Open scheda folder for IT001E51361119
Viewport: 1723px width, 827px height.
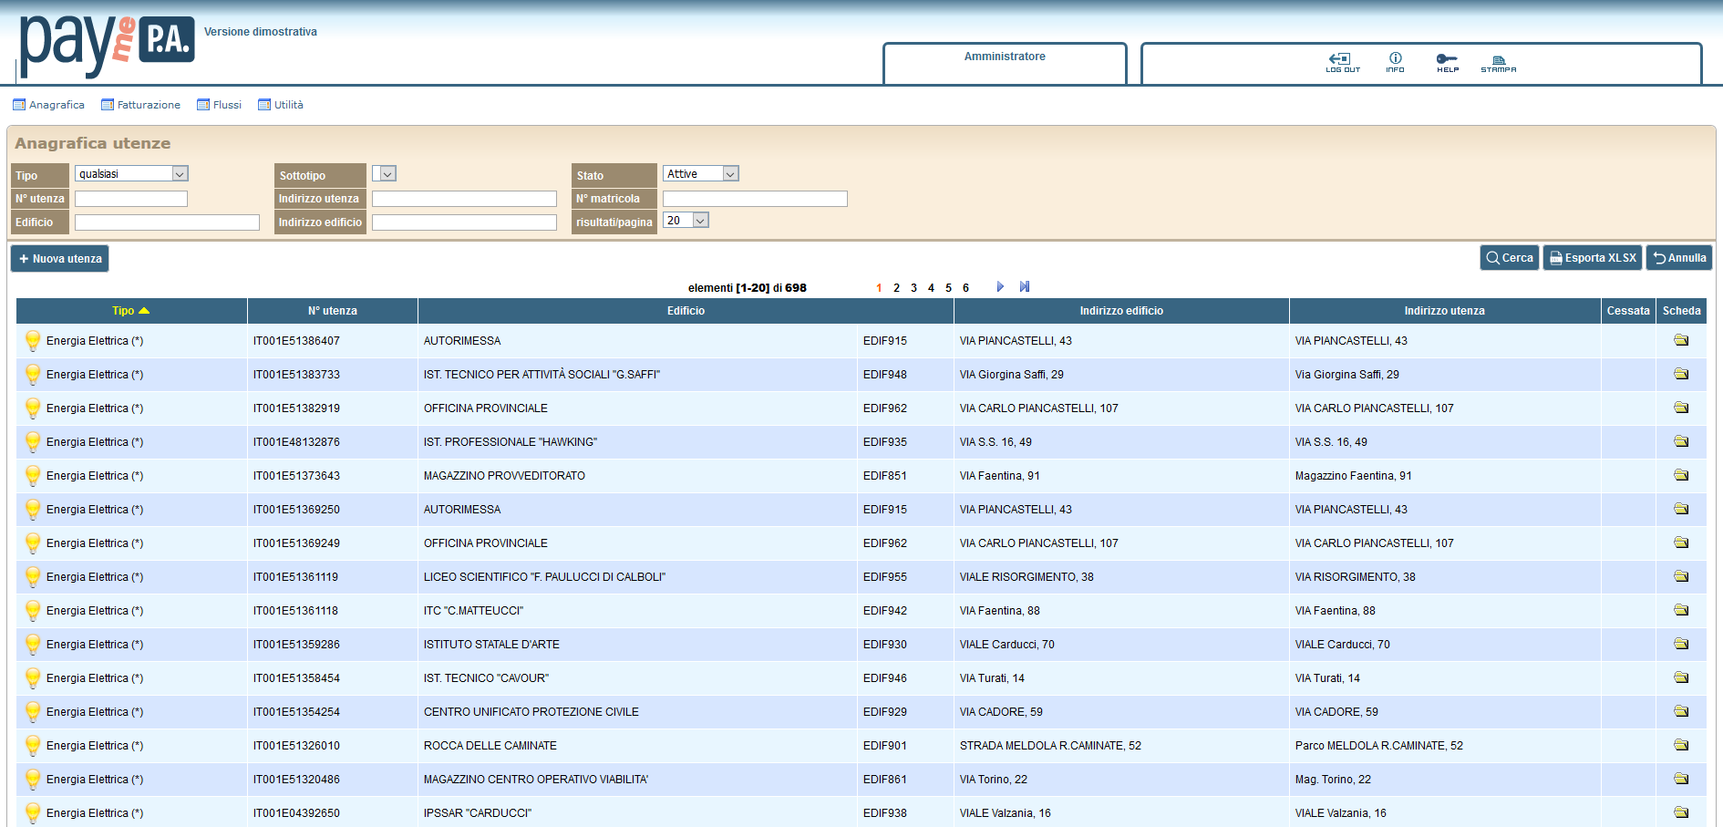click(x=1681, y=576)
